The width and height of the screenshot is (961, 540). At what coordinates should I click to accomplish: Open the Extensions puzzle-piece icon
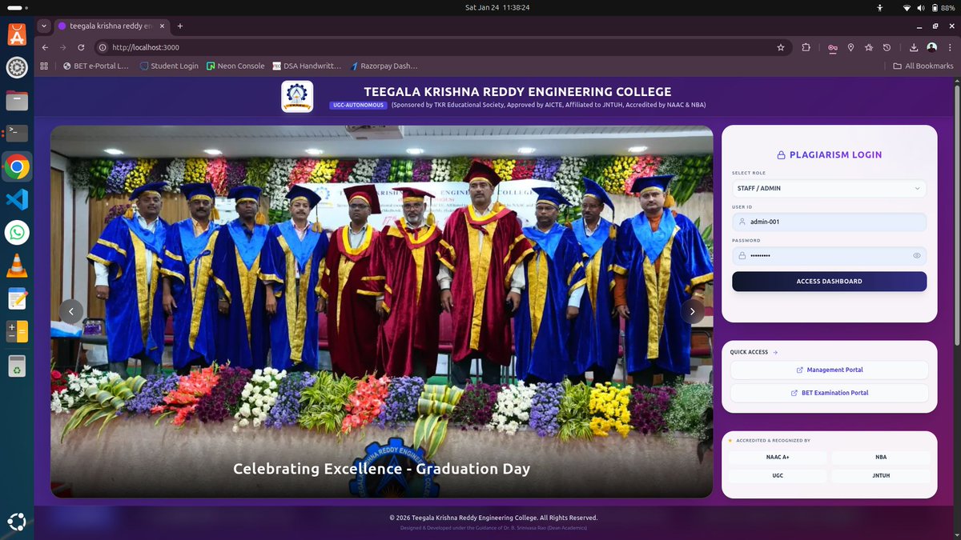click(806, 47)
